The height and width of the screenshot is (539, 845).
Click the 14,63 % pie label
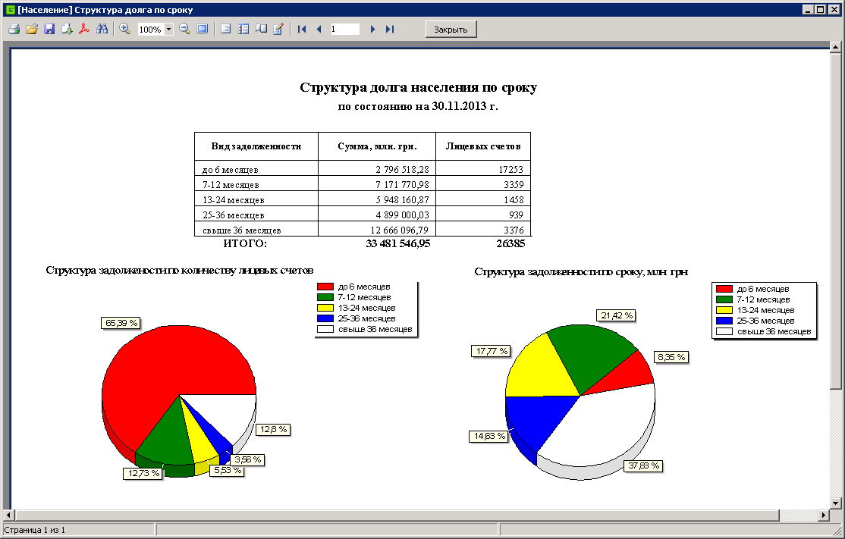coord(489,436)
